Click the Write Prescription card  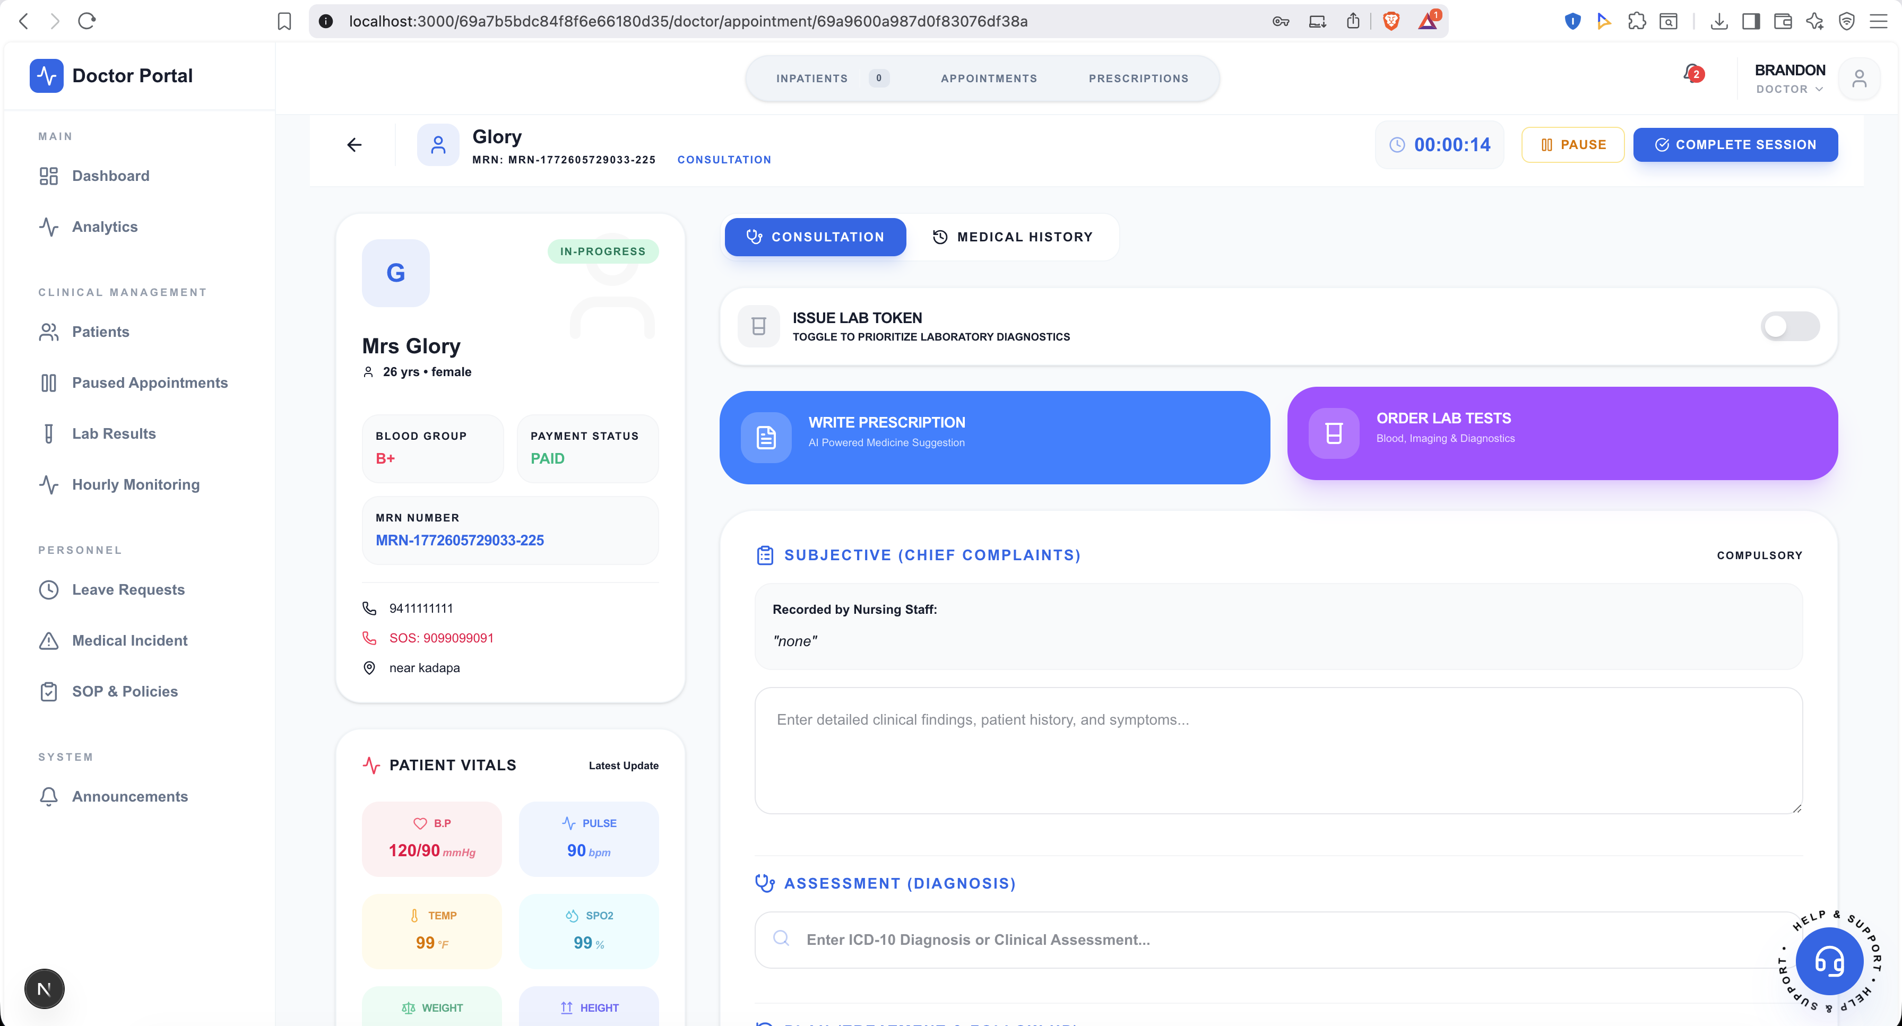994,437
